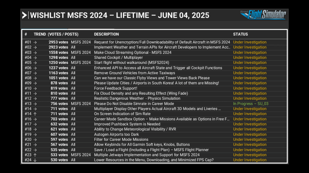Click the white chevron icon before the title

24,15
